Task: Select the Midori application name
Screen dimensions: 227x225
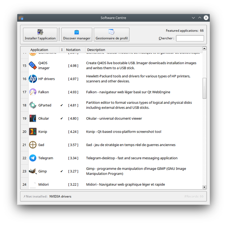Action: click(x=43, y=184)
